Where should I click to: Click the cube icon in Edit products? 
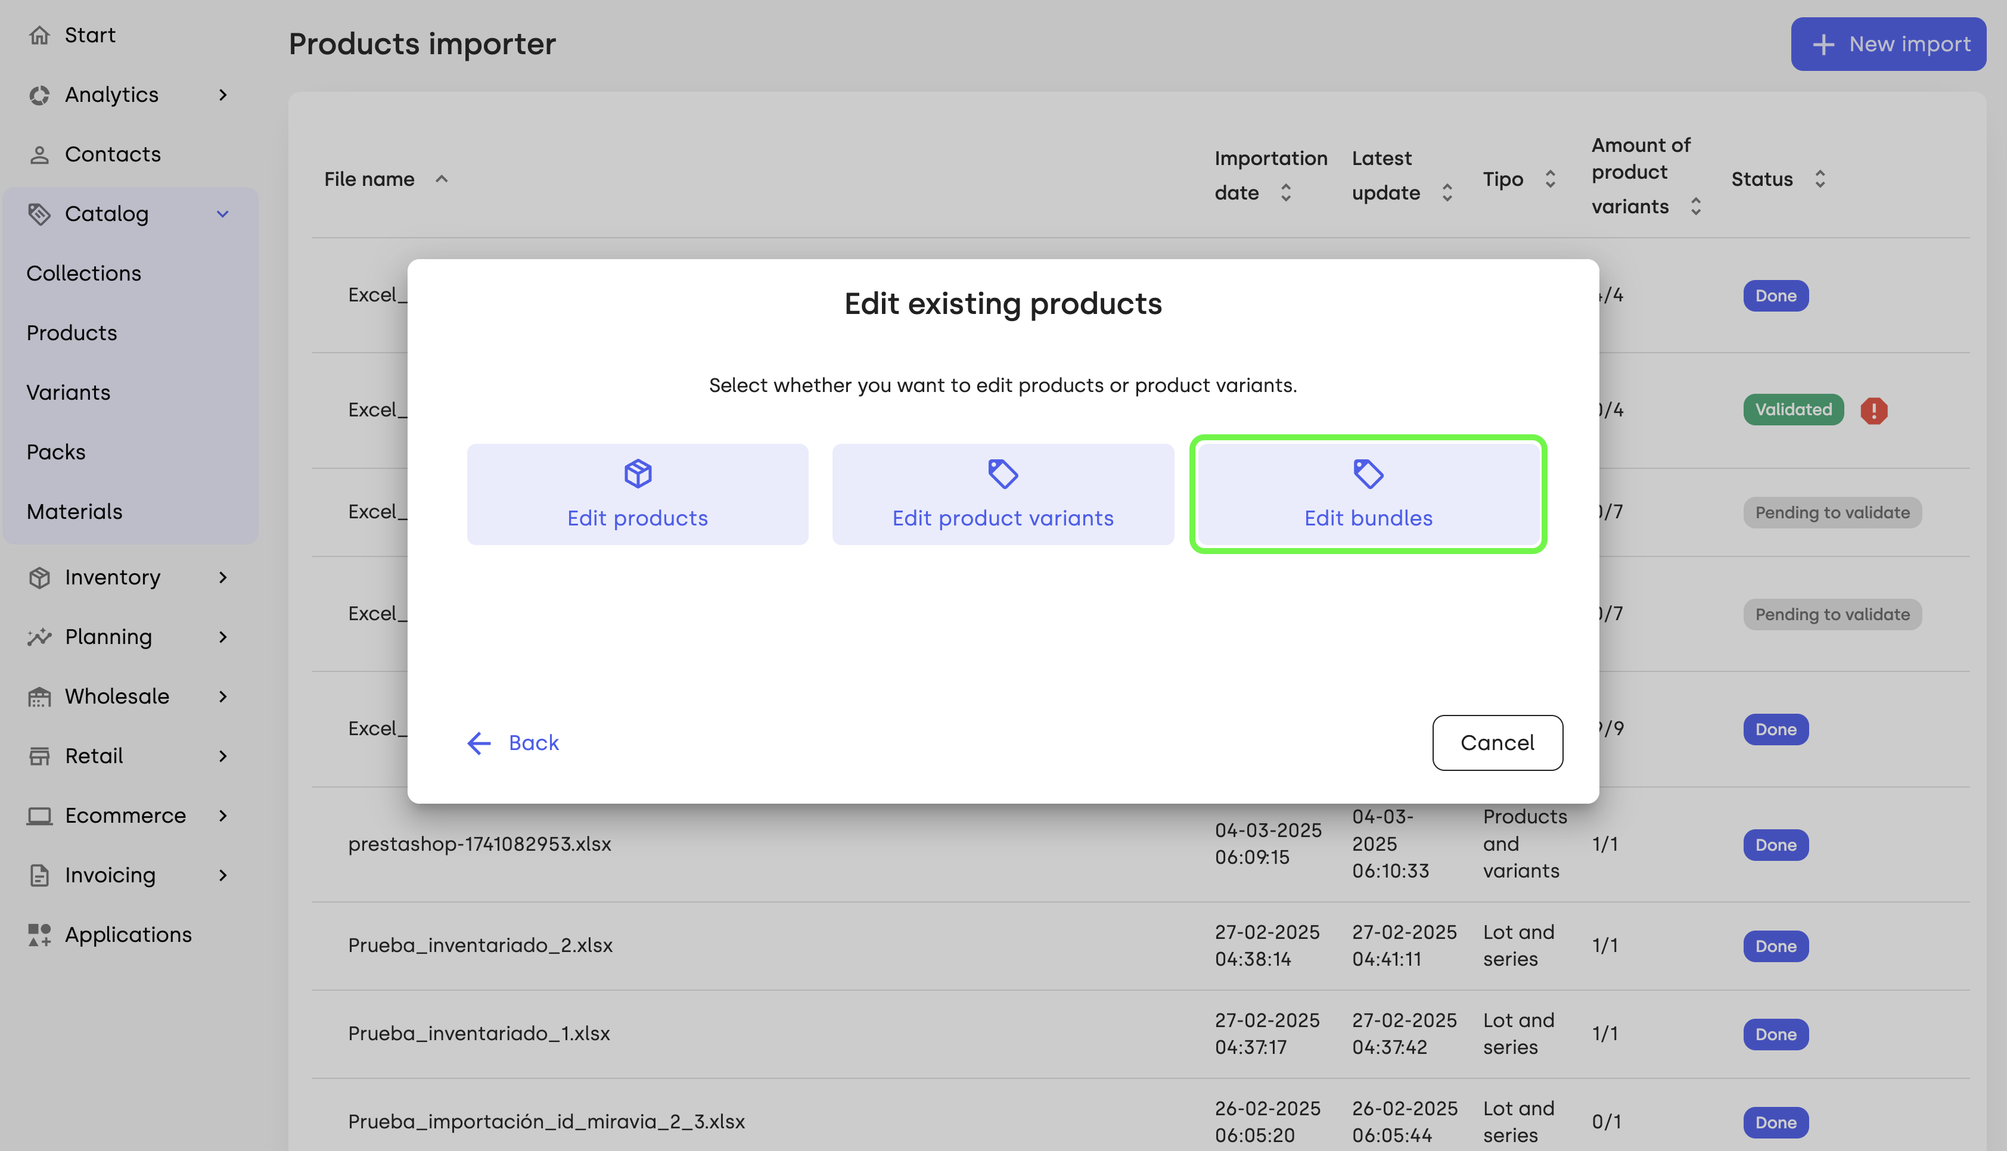coord(638,474)
